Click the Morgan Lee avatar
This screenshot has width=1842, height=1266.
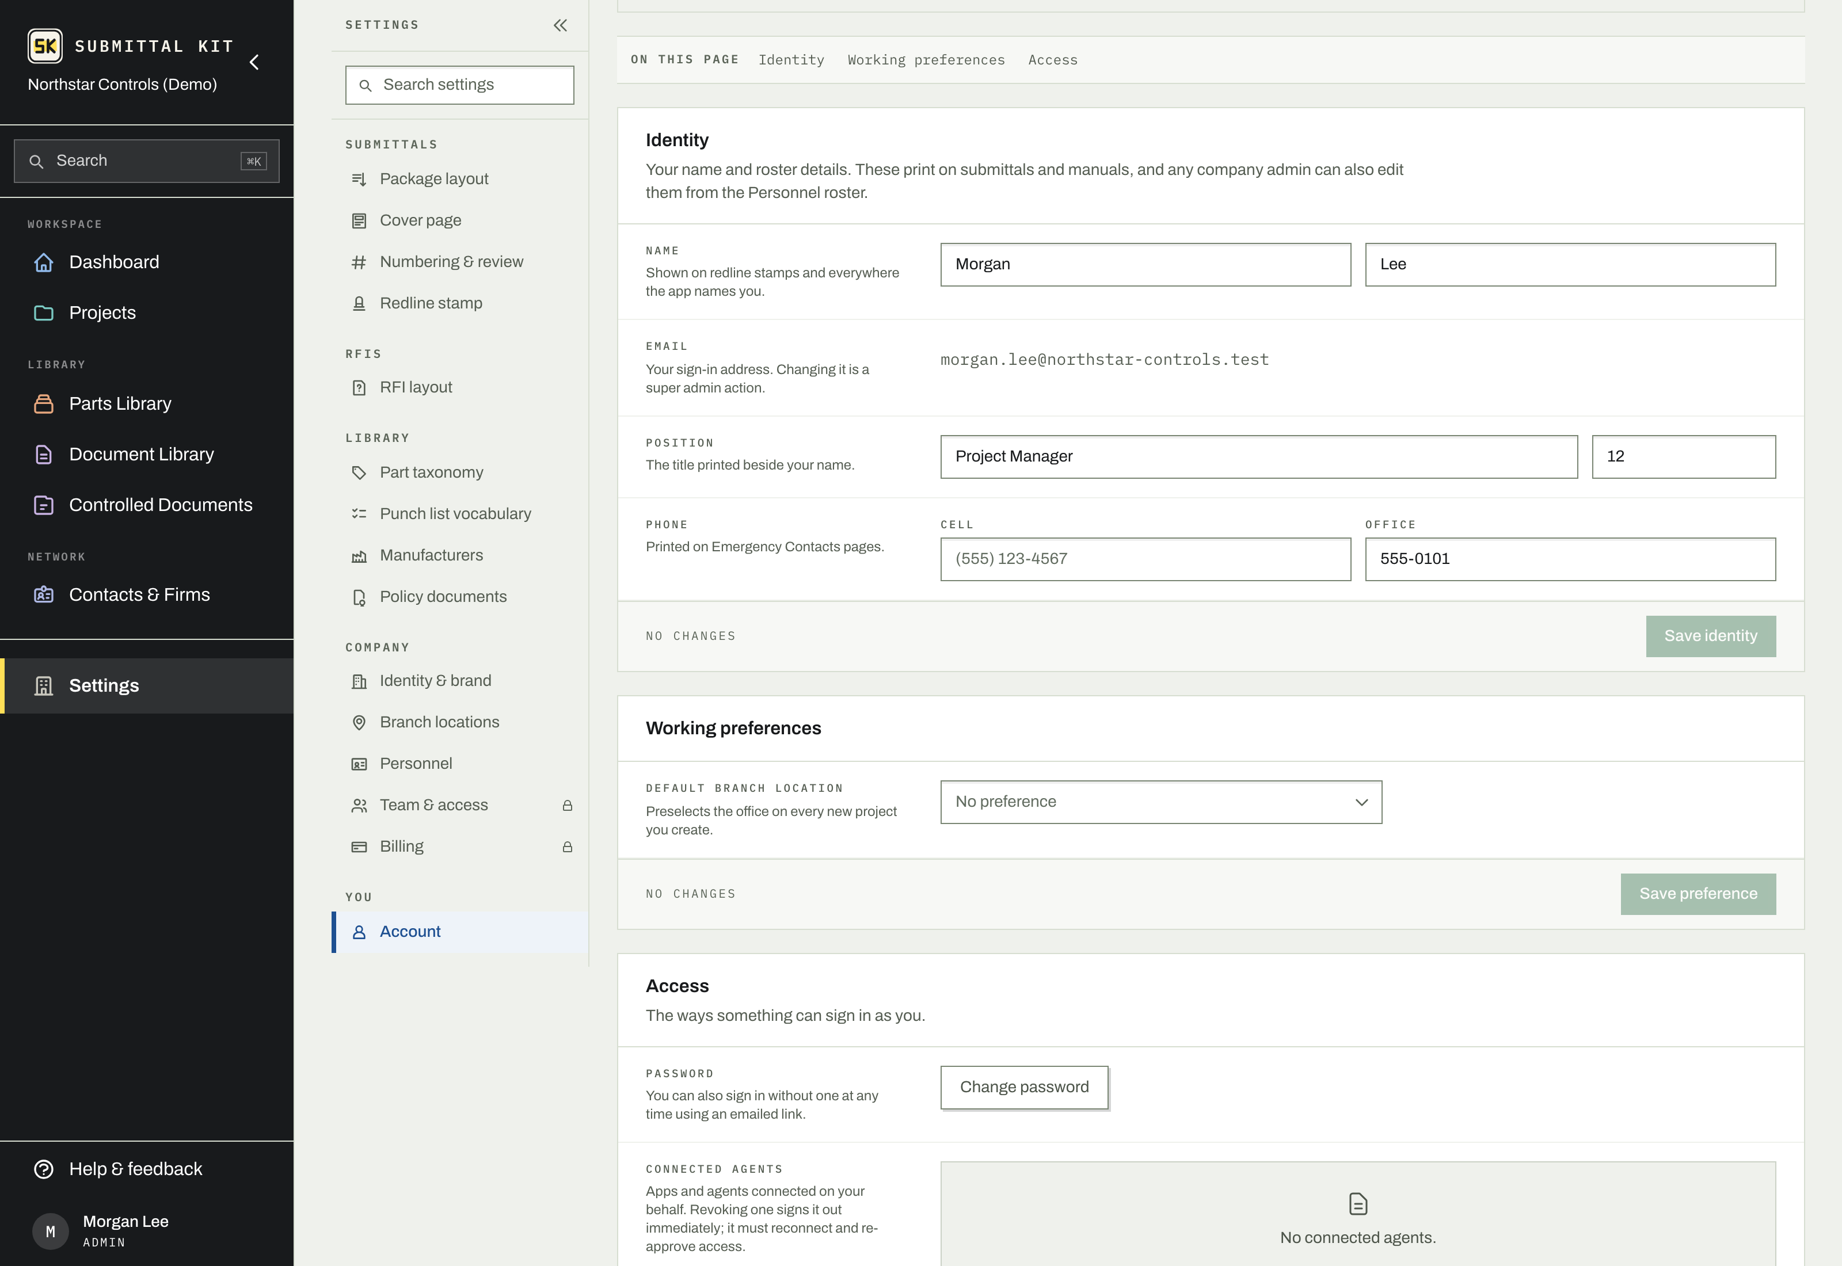click(x=50, y=1231)
